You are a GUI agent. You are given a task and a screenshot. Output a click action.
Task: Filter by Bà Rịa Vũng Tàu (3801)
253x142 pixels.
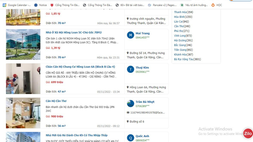pos(188,59)
